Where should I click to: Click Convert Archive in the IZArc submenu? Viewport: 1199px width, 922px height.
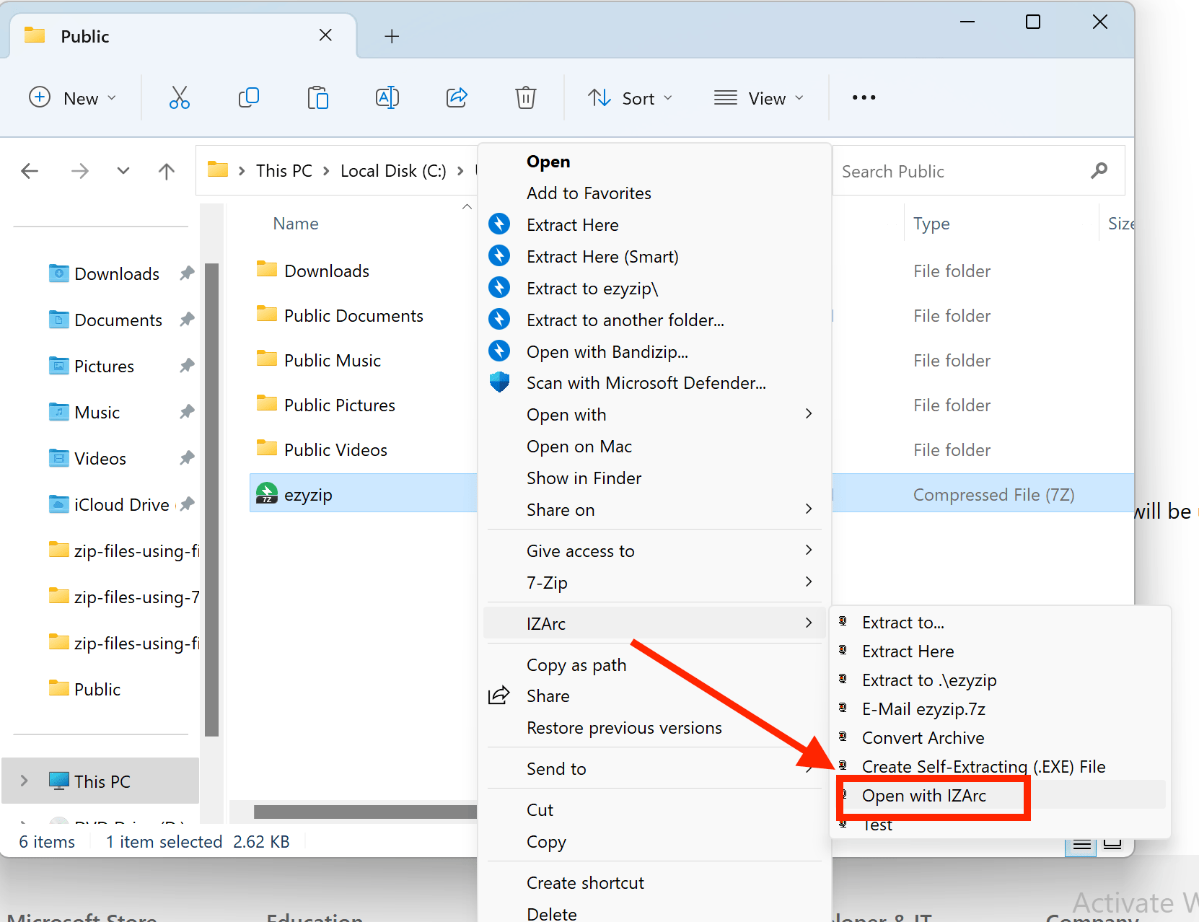click(923, 737)
